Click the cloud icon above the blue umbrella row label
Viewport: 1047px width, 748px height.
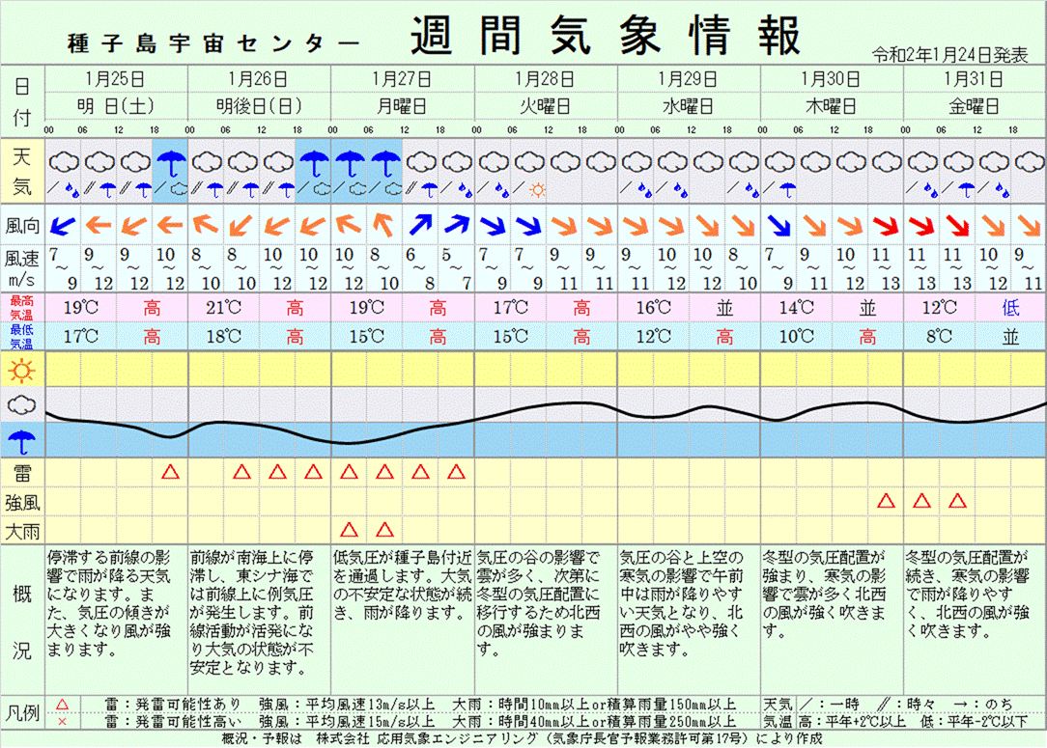21,405
